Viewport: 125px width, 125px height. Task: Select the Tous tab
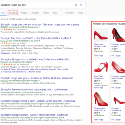pyautogui.click(x=3, y=13)
